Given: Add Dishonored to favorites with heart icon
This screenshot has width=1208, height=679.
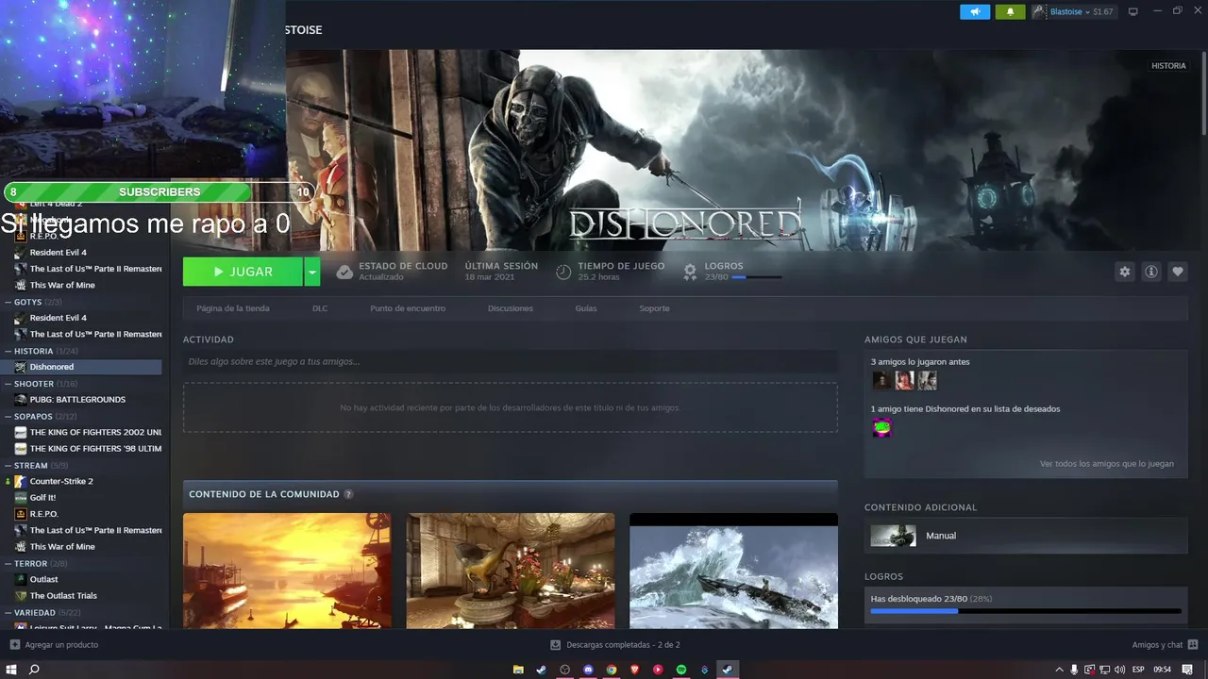Looking at the screenshot, I should [1178, 272].
